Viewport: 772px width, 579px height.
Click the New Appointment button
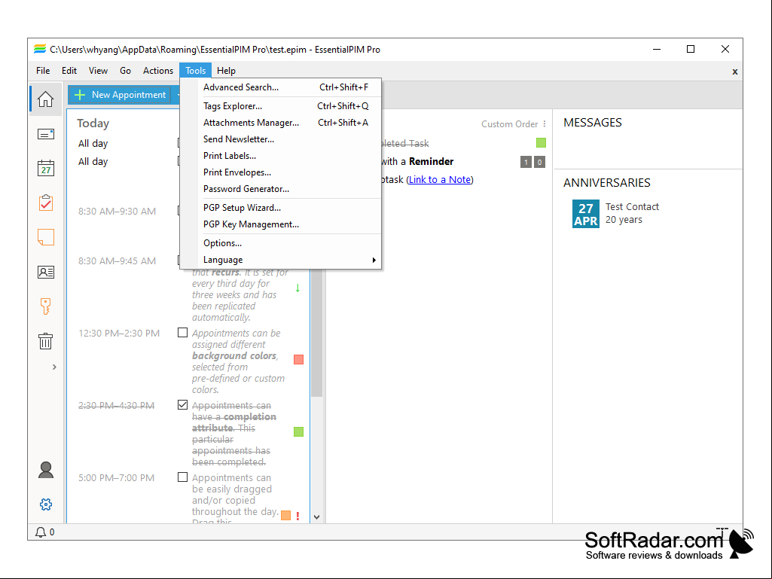(x=120, y=95)
